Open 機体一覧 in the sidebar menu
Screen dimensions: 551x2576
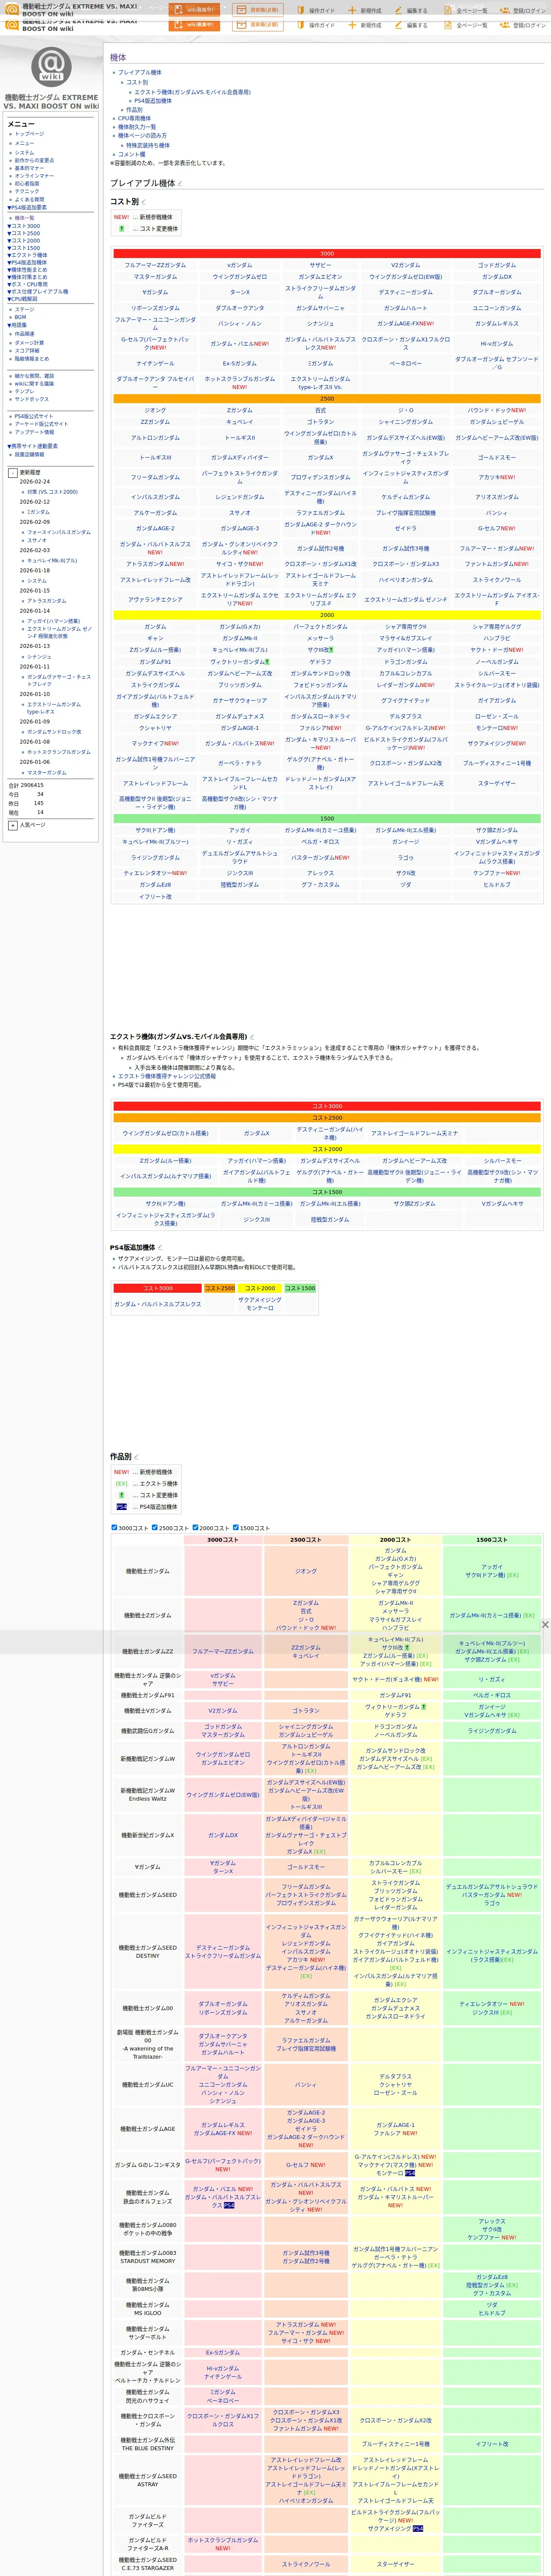click(24, 218)
